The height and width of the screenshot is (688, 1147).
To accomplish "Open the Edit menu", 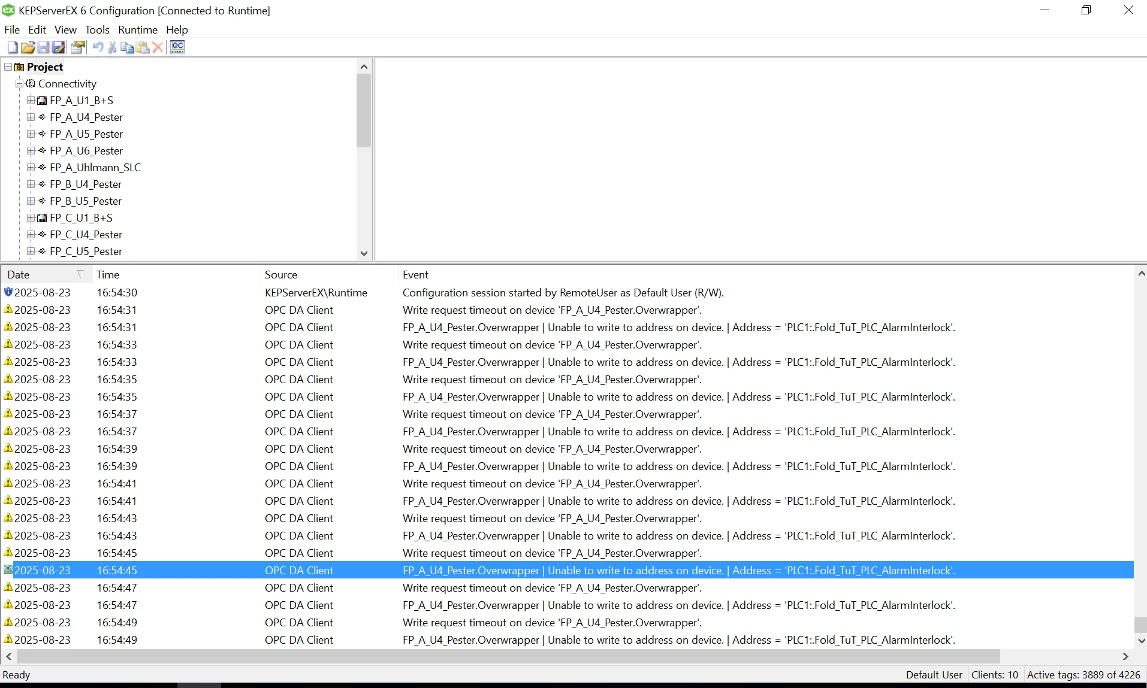I will pyautogui.click(x=37, y=30).
